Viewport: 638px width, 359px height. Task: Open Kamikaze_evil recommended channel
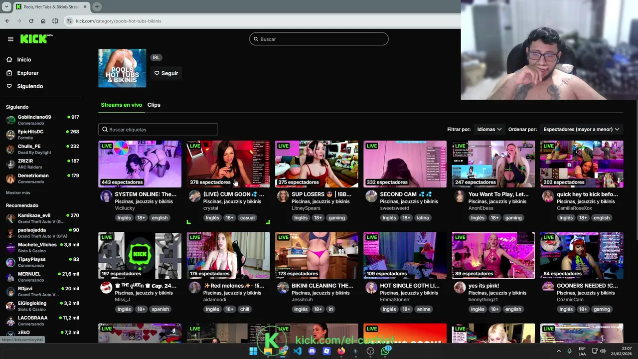tap(43, 218)
